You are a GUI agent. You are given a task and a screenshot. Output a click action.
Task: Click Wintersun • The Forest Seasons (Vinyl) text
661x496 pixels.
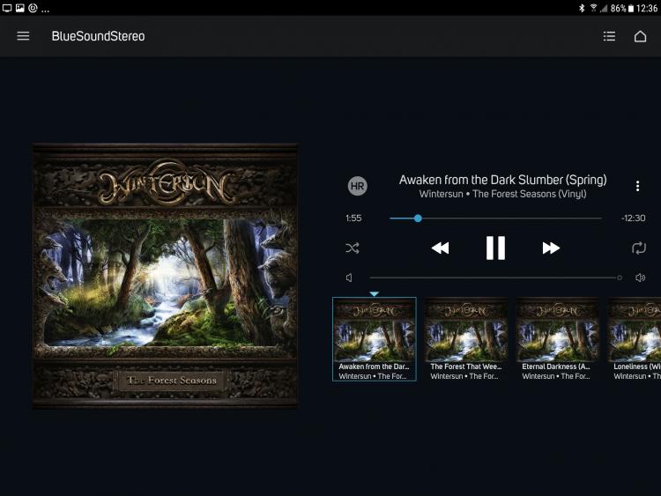pos(502,194)
